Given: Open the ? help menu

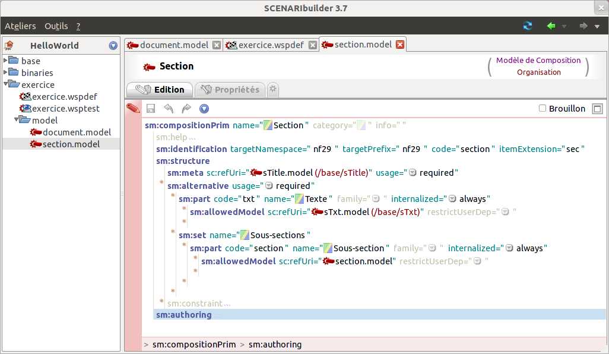Looking at the screenshot, I should [78, 26].
